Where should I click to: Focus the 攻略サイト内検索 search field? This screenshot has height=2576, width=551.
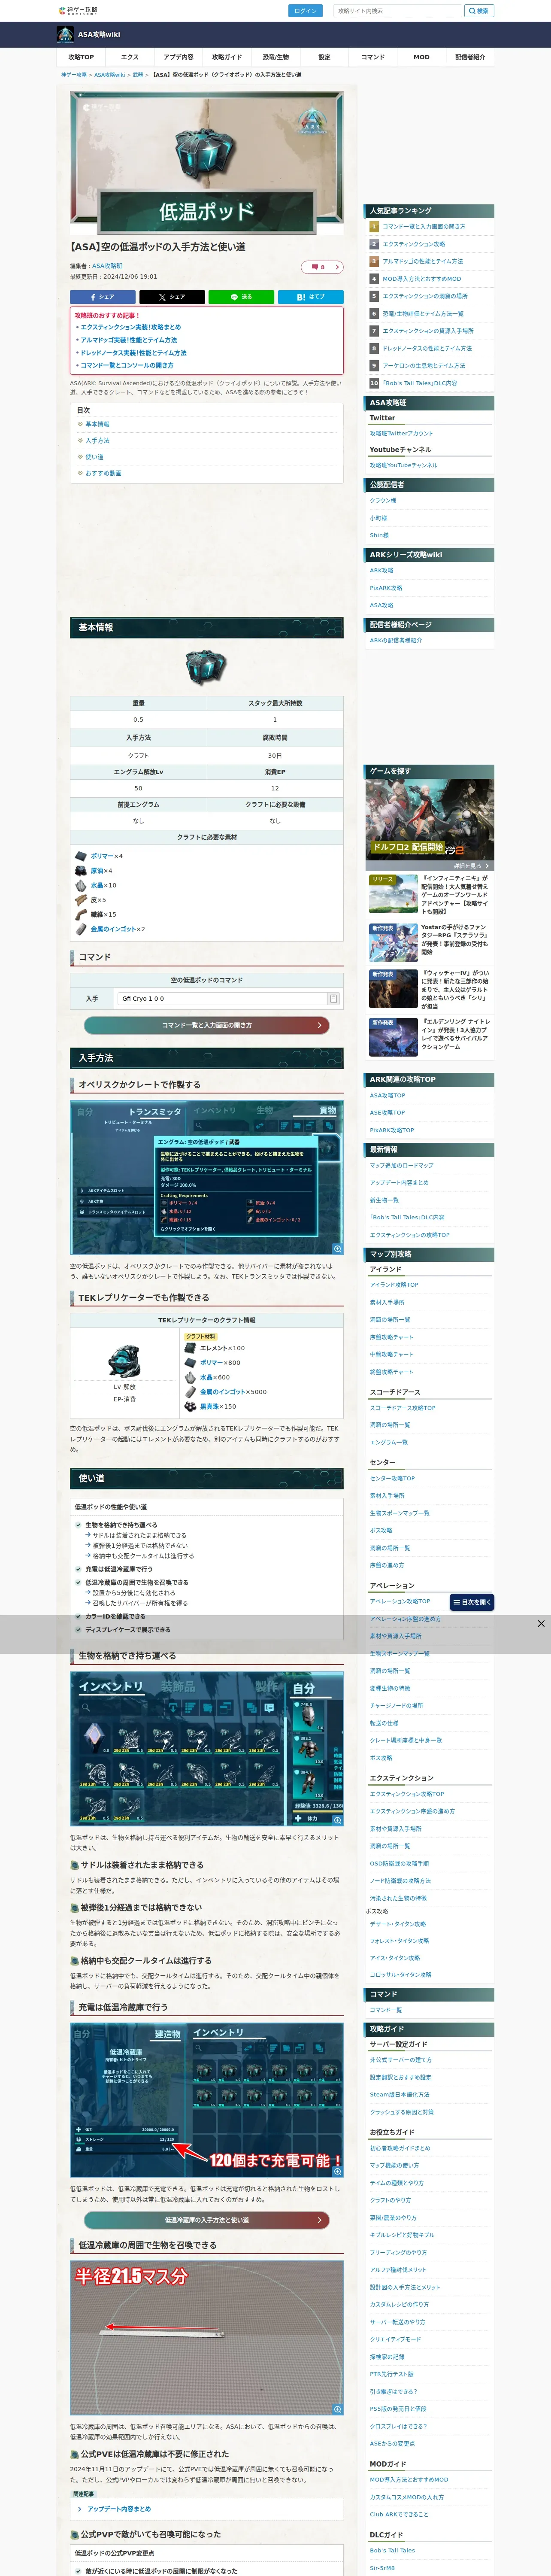398,11
